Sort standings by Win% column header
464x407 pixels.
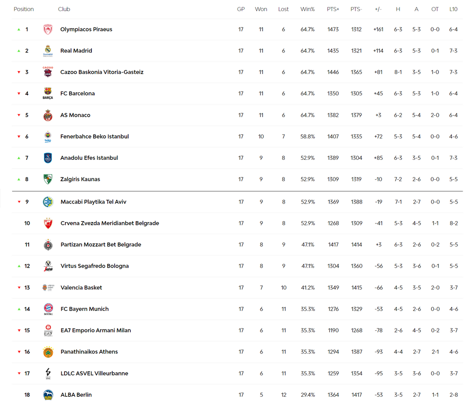coord(307,9)
